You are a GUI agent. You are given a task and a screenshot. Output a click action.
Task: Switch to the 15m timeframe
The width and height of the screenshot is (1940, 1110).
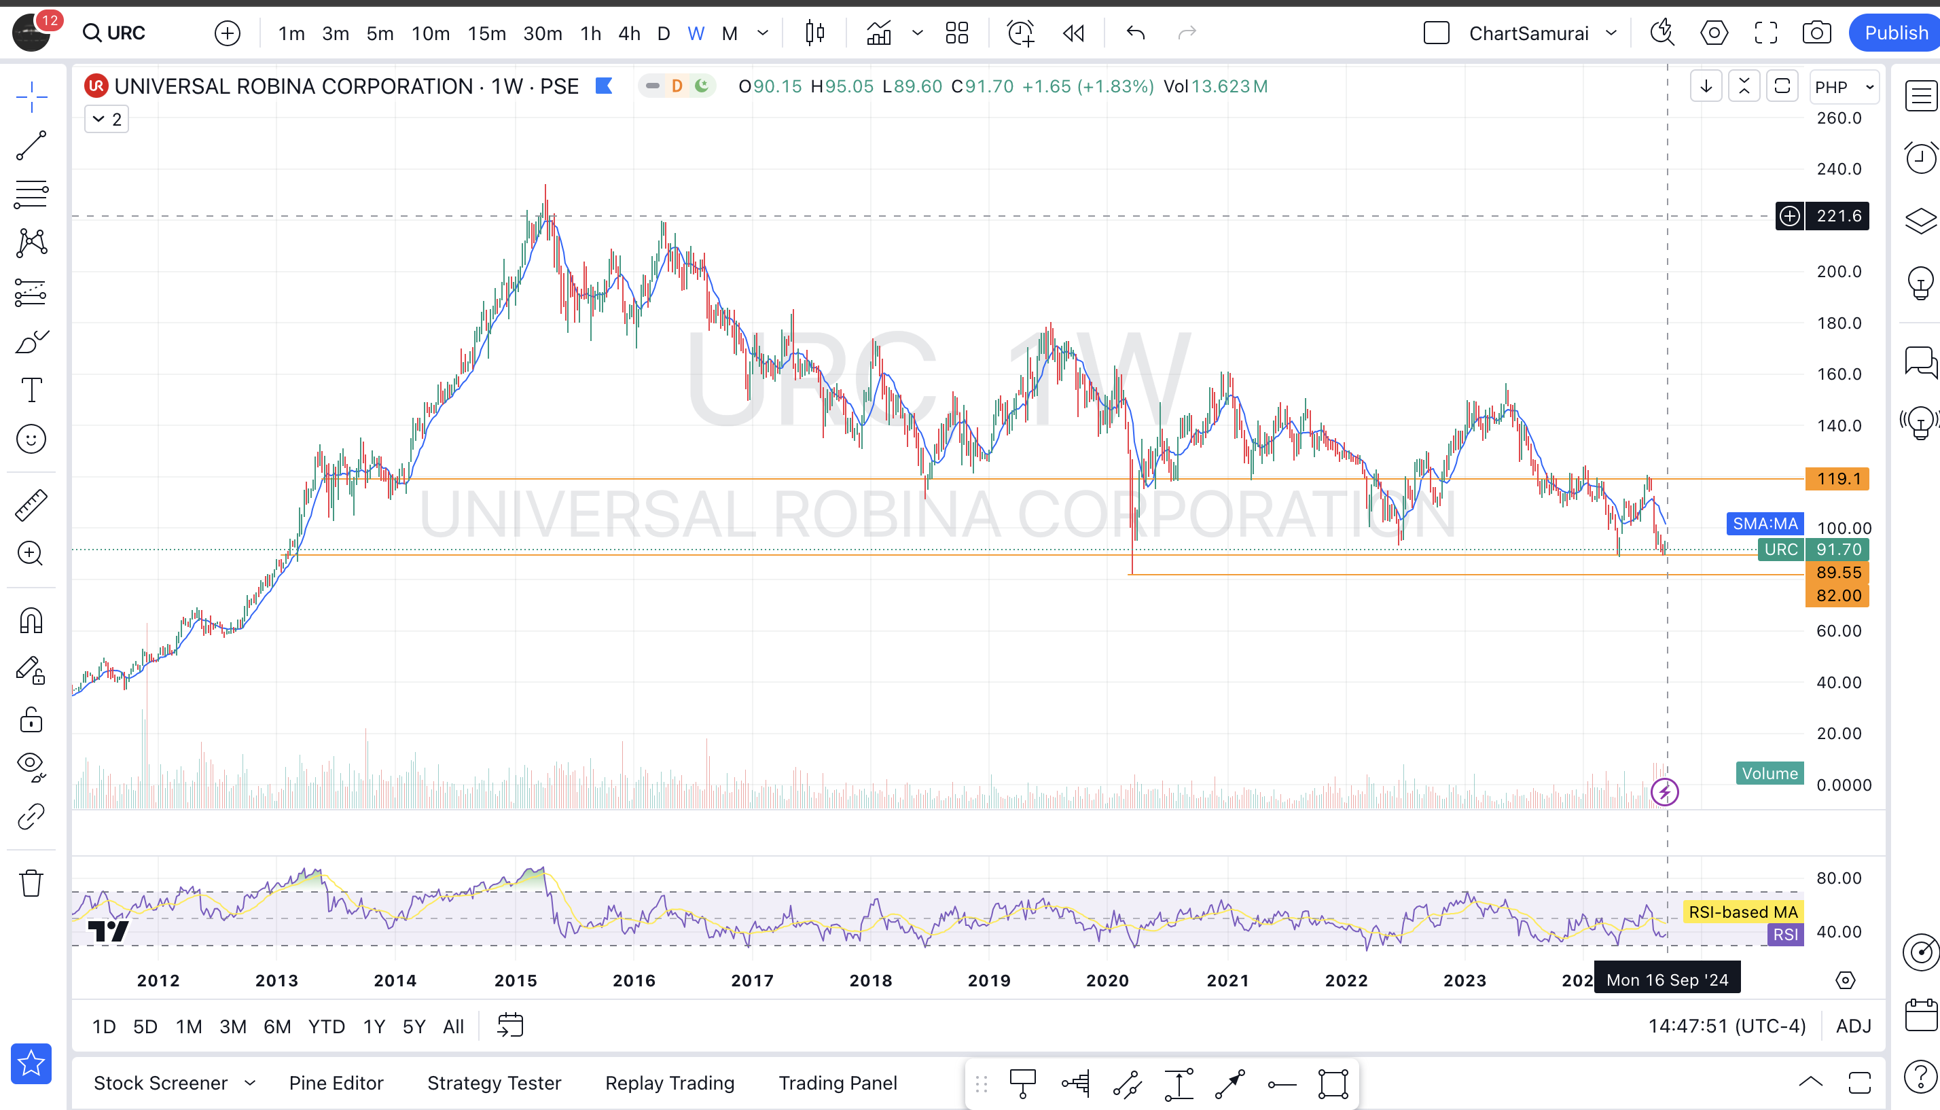click(x=486, y=33)
